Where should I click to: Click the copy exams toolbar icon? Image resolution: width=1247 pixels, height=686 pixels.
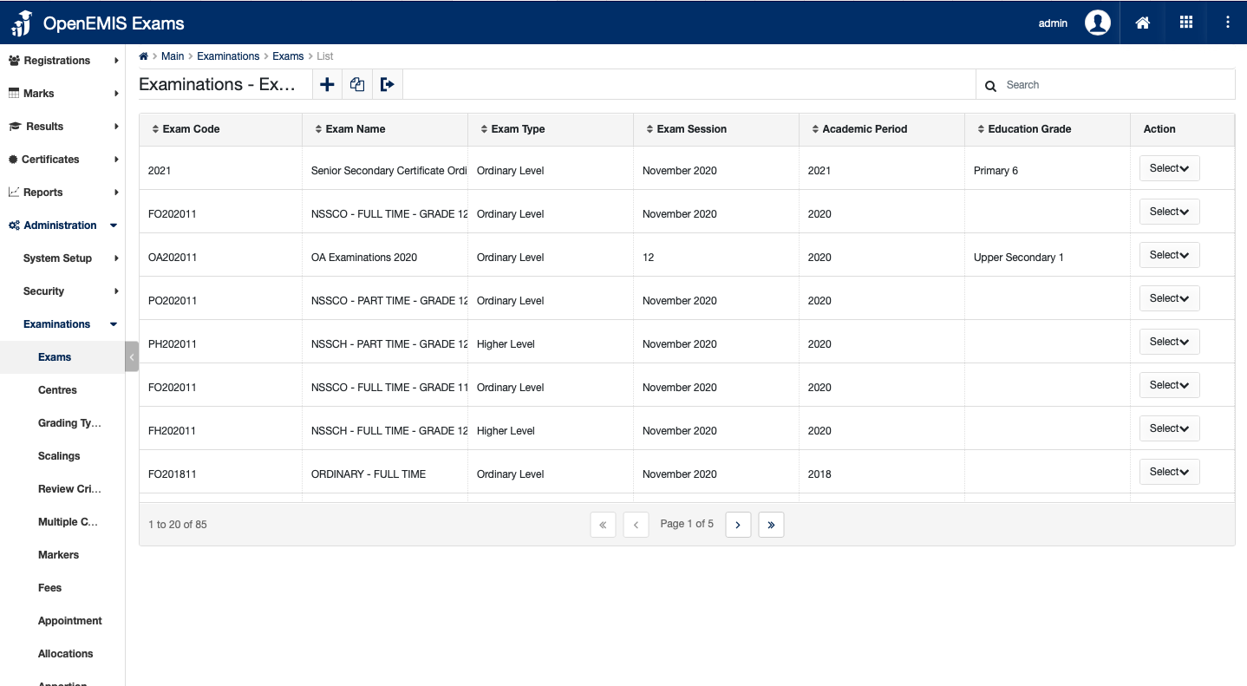pyautogui.click(x=357, y=84)
